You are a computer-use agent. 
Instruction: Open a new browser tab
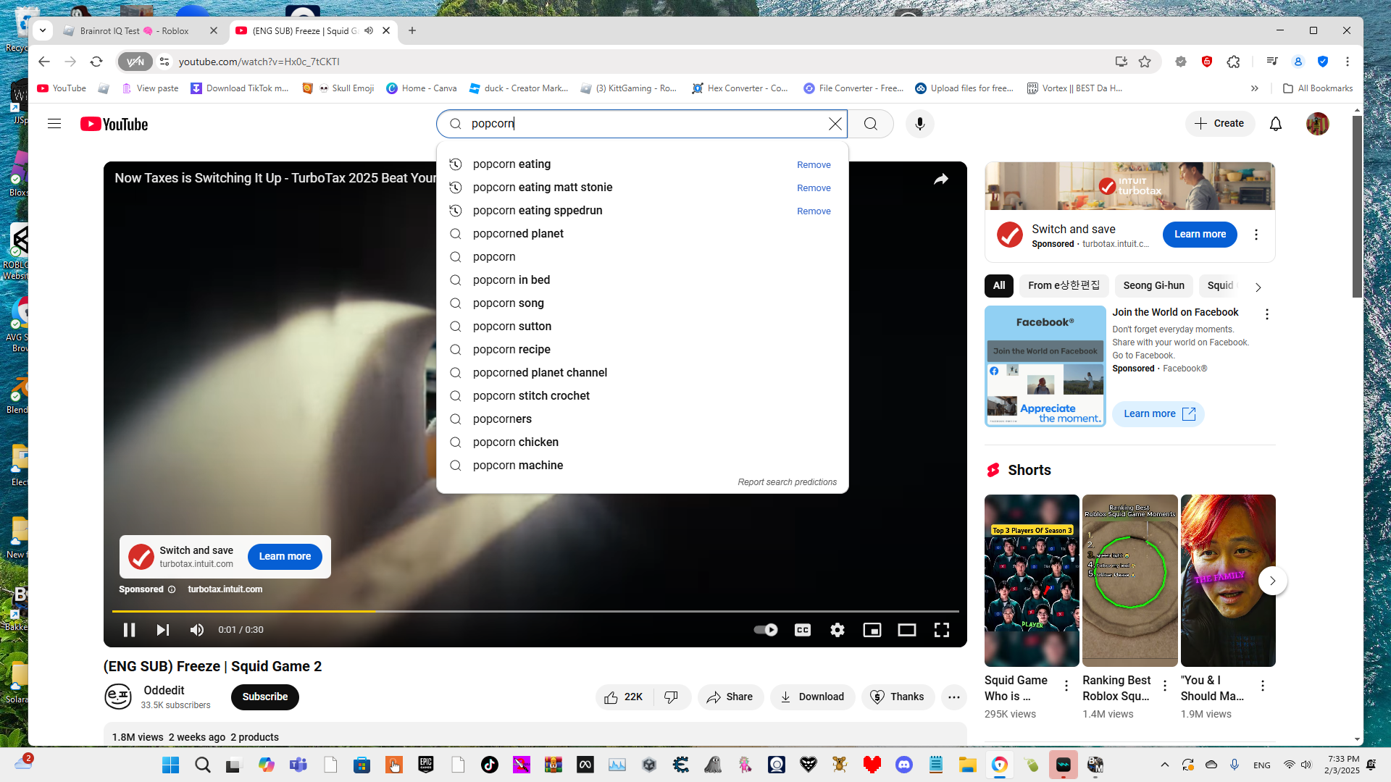(x=412, y=30)
